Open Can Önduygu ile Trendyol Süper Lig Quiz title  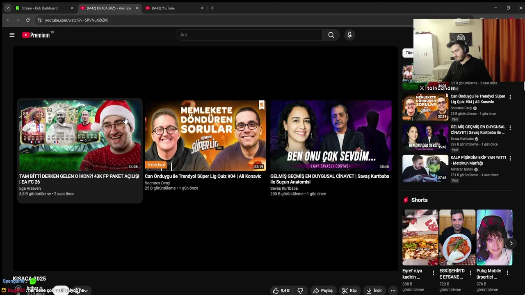[x=203, y=176]
